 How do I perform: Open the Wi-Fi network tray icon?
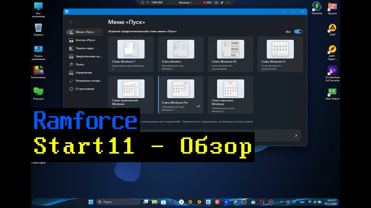pyautogui.click(x=310, y=202)
